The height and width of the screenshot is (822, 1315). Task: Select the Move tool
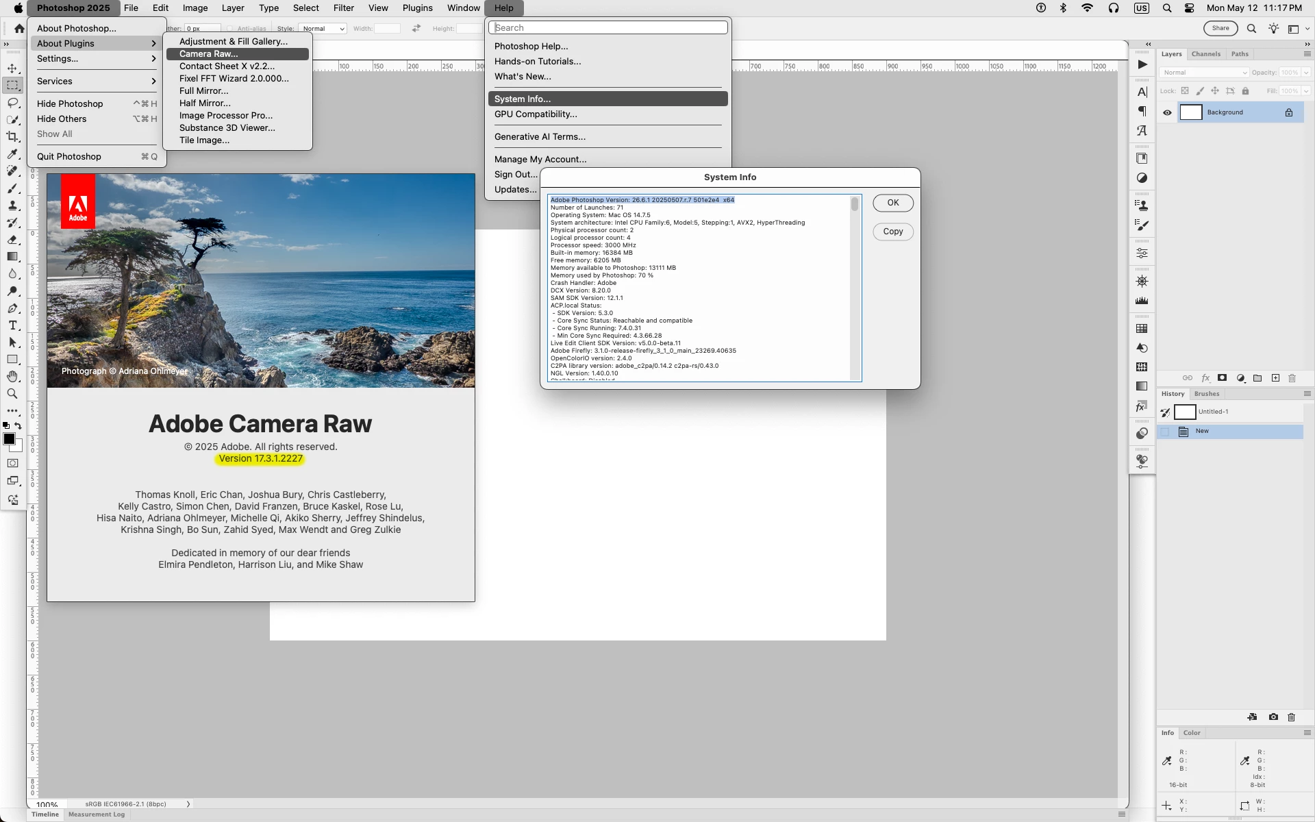12,68
